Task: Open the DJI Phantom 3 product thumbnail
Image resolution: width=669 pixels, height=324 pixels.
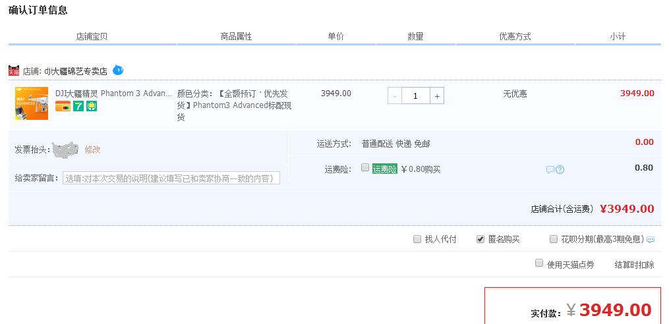Action: [32, 103]
